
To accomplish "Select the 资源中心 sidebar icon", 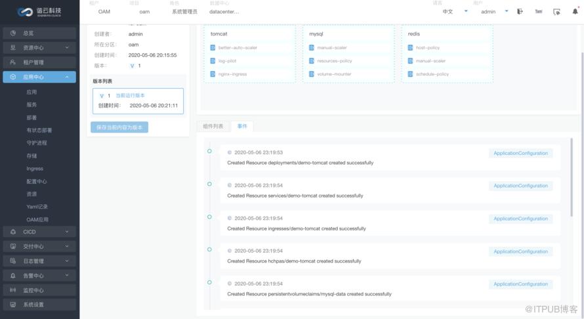I will pos(13,48).
